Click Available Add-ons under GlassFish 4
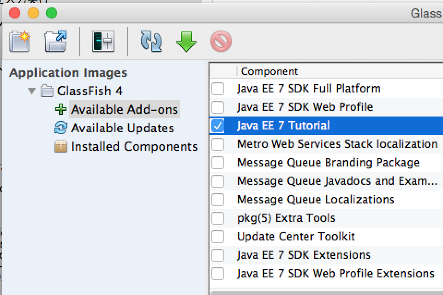The width and height of the screenshot is (443, 295). (x=124, y=109)
